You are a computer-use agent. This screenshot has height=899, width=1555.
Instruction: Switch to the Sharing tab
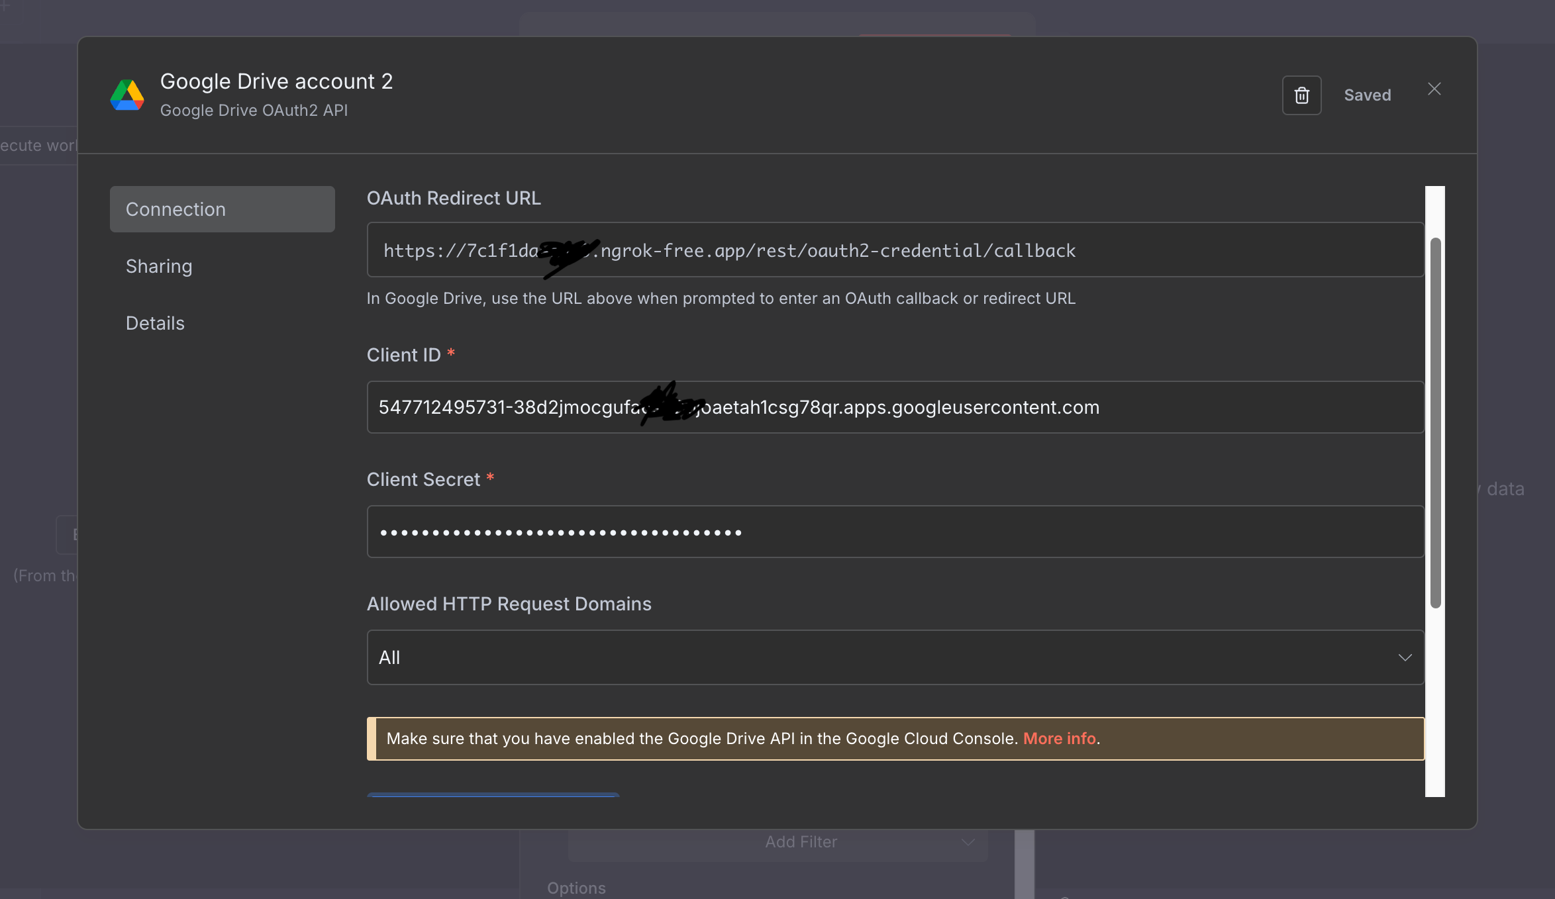[x=159, y=266]
